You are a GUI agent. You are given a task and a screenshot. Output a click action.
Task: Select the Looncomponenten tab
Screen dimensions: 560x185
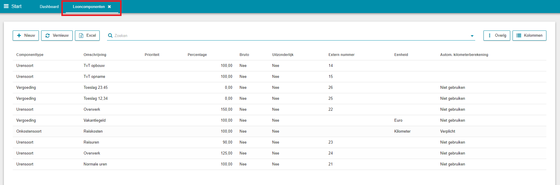(x=89, y=7)
